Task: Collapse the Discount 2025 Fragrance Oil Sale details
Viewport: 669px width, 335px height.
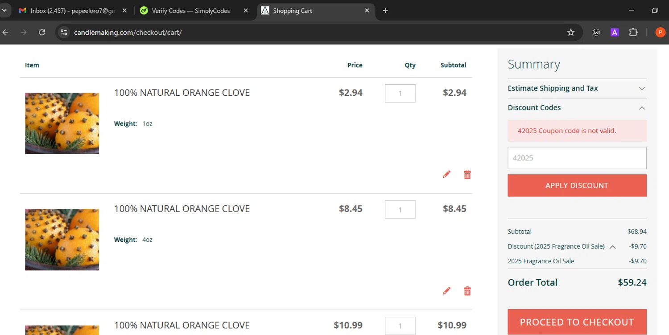Action: [x=613, y=247]
